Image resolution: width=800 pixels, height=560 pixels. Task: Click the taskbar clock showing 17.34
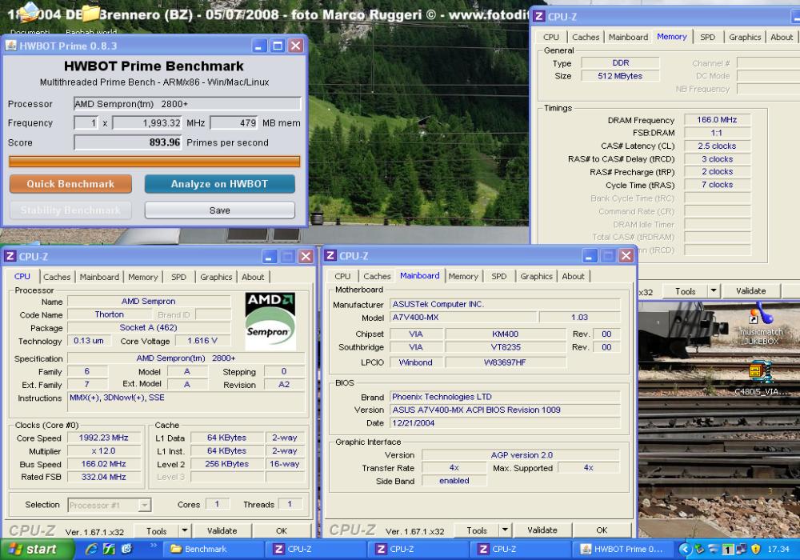point(778,550)
